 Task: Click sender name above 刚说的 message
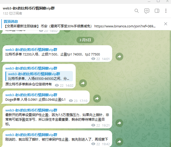[x=31, y=135]
